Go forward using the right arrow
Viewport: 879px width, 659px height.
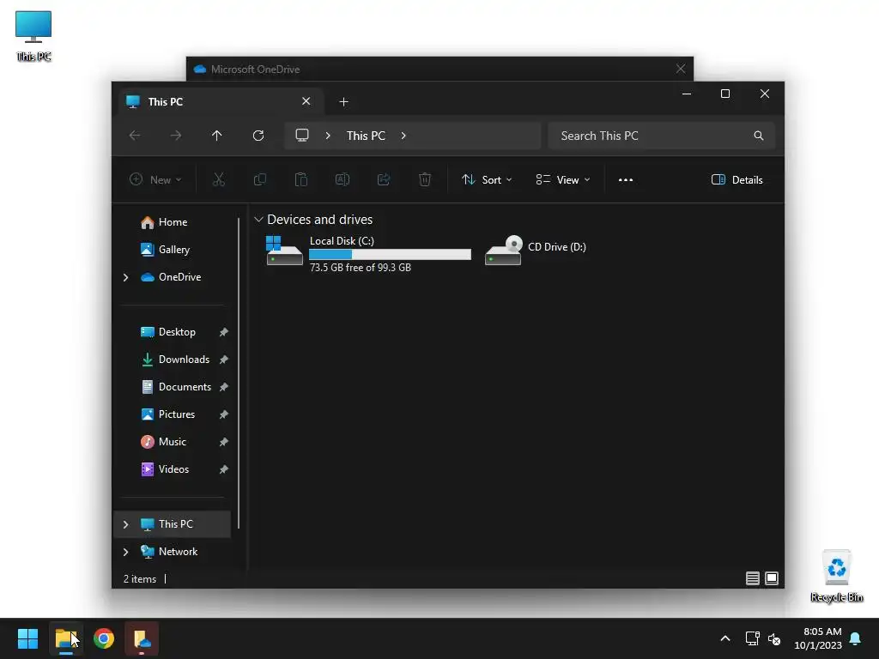(175, 136)
